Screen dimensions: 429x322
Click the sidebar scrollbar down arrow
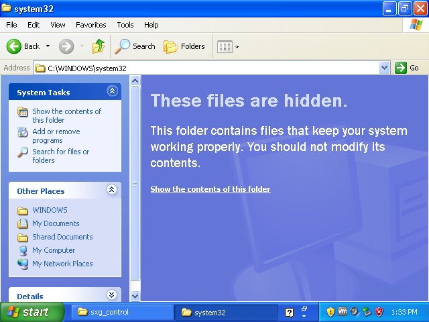click(x=135, y=296)
